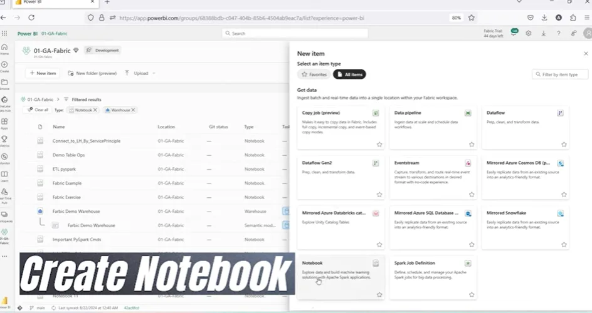Screen dimensions: 592x313
Task: Click New folder (preview) button
Action: pos(92,73)
